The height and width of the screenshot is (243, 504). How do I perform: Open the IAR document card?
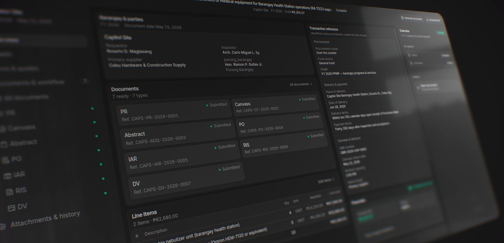183,158
